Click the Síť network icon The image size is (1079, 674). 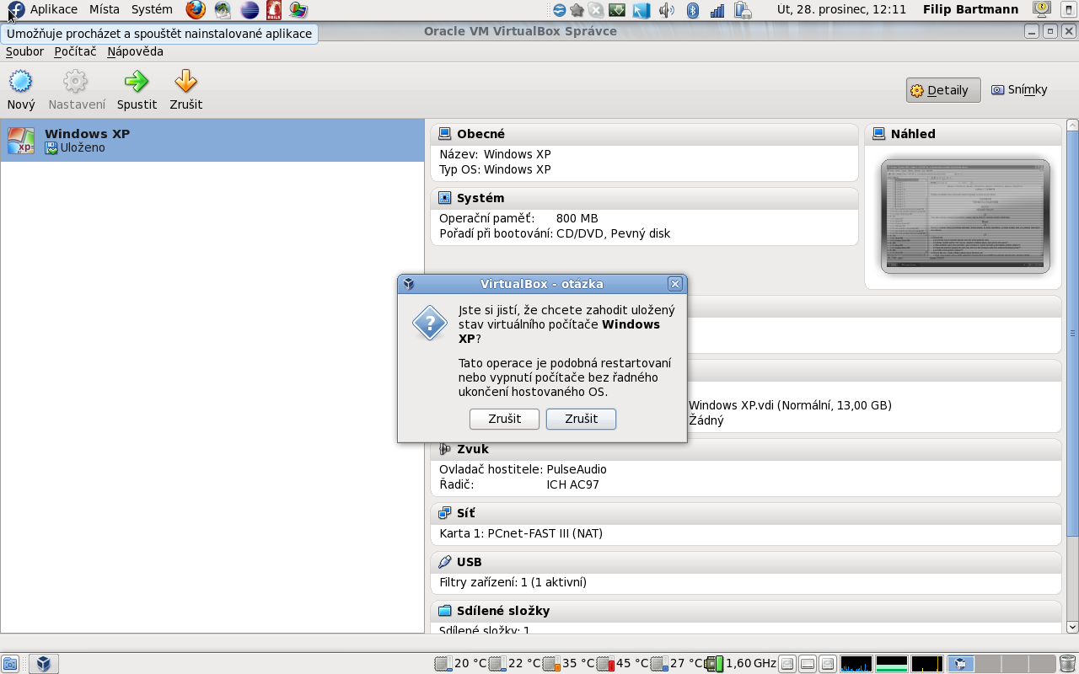(x=445, y=513)
